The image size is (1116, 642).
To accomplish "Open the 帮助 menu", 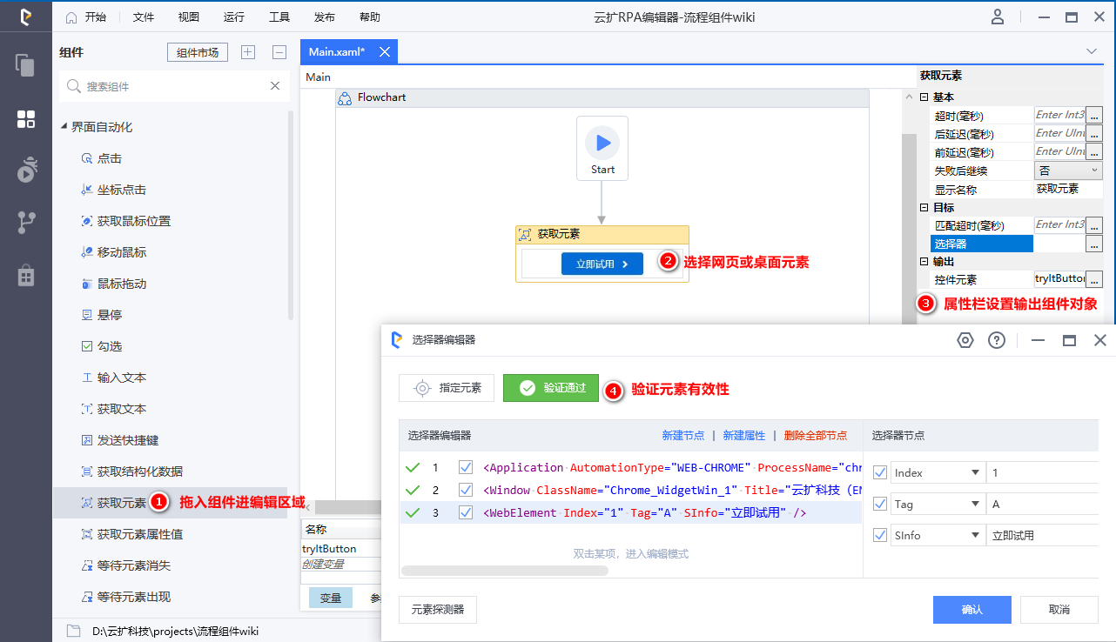I will pyautogui.click(x=370, y=17).
